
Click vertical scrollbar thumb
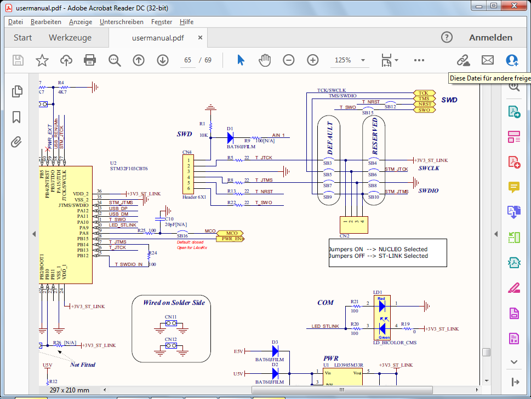(x=486, y=352)
